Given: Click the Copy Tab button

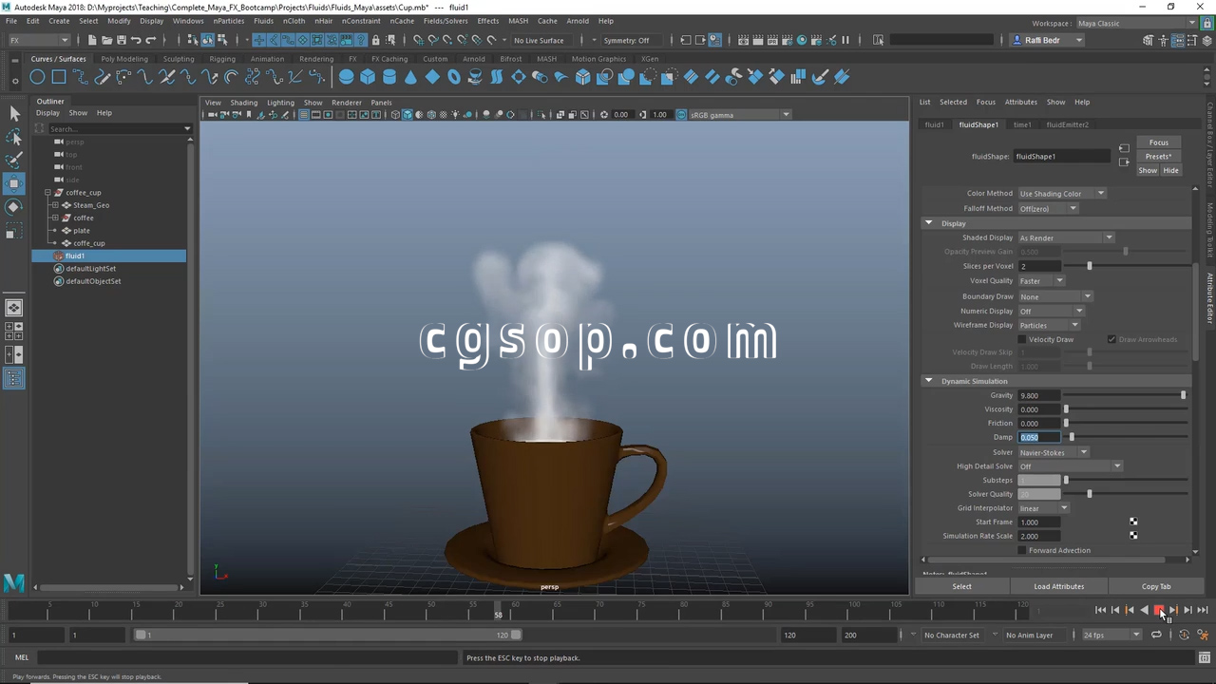Looking at the screenshot, I should [x=1155, y=586].
